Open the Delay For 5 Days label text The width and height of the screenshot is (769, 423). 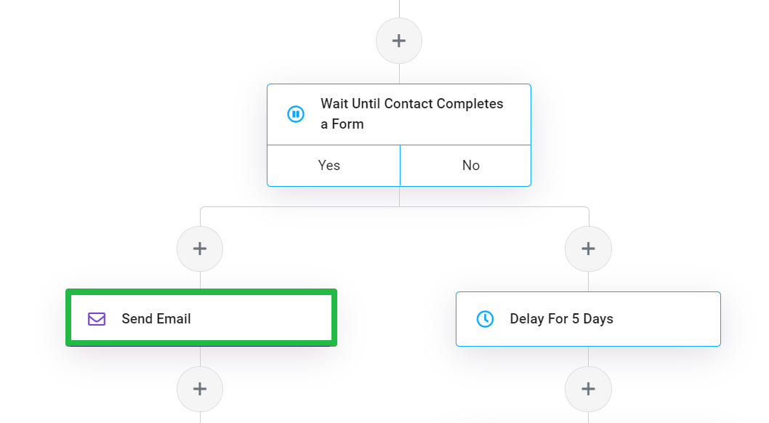(x=562, y=319)
